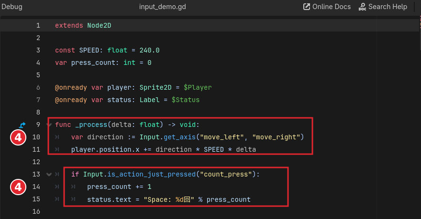Image resolution: width=421 pixels, height=219 pixels.
Task: Click press_count on the var declaration line
Action: [93, 63]
